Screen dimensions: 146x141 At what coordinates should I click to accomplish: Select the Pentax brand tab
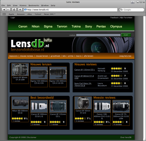tap(101, 26)
